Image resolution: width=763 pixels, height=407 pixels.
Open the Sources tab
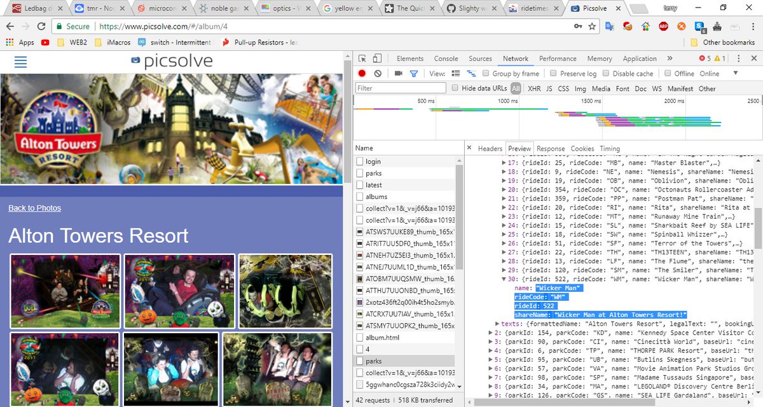(x=480, y=59)
